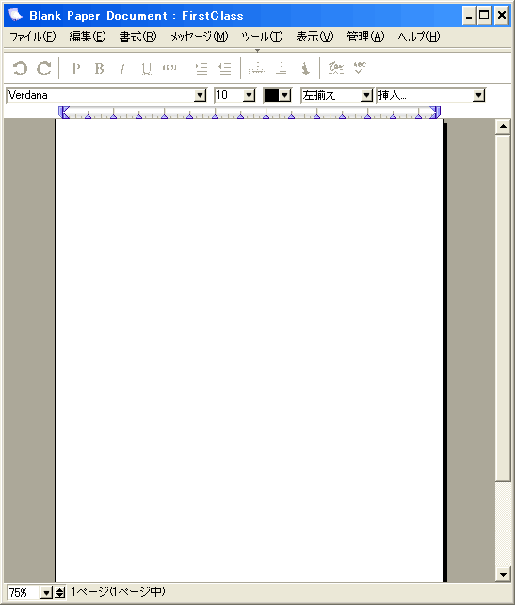
Task: Open the font size 10 dropdown
Action: pos(249,95)
